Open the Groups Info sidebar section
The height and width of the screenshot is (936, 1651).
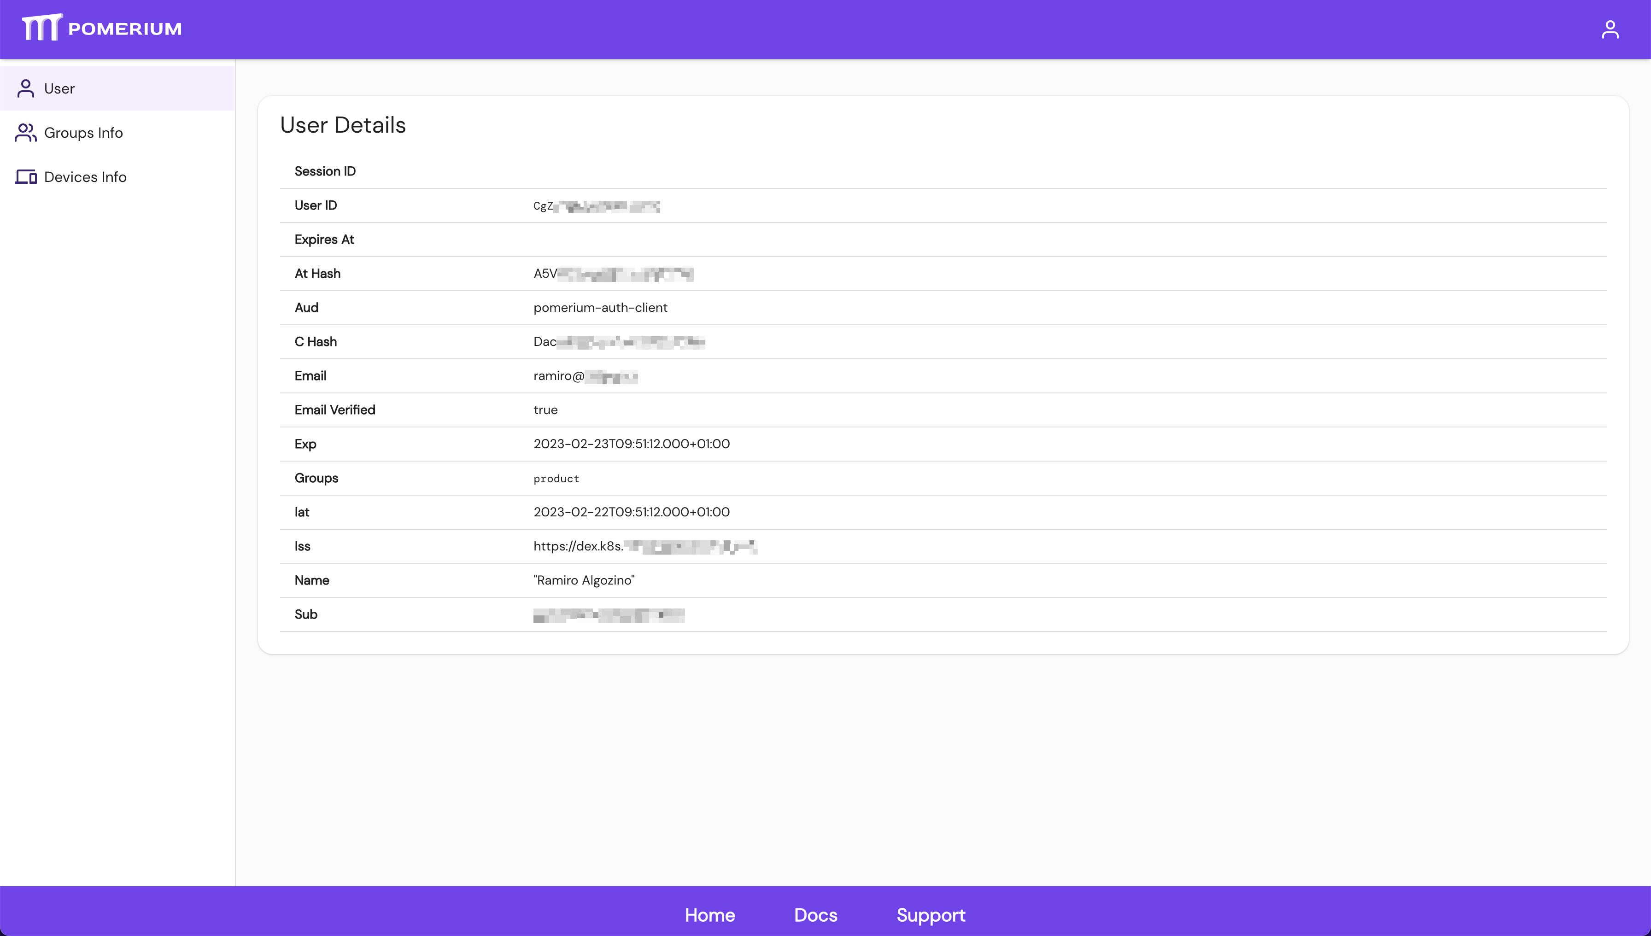click(x=83, y=133)
